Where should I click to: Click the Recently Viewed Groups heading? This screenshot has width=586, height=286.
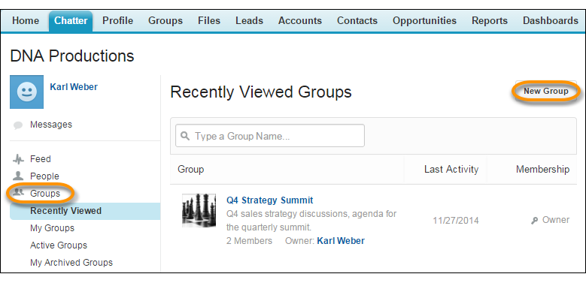(x=261, y=92)
